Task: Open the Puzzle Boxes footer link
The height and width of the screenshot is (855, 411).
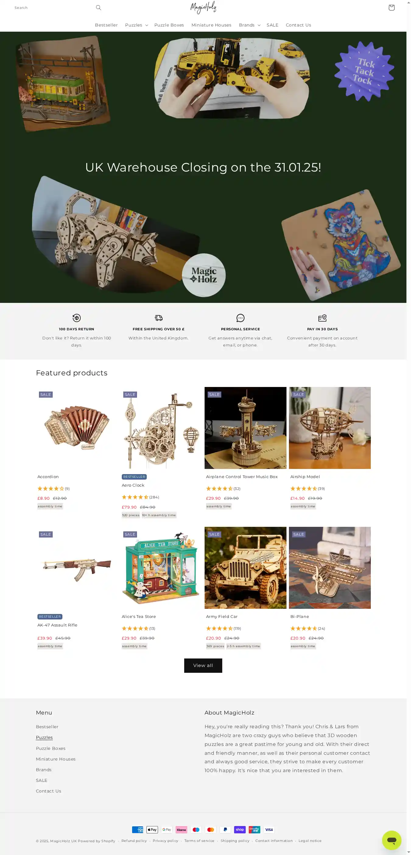Action: (x=51, y=748)
